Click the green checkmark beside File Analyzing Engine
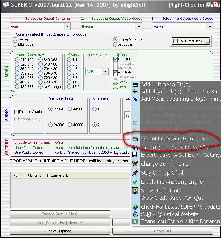 [135, 182]
